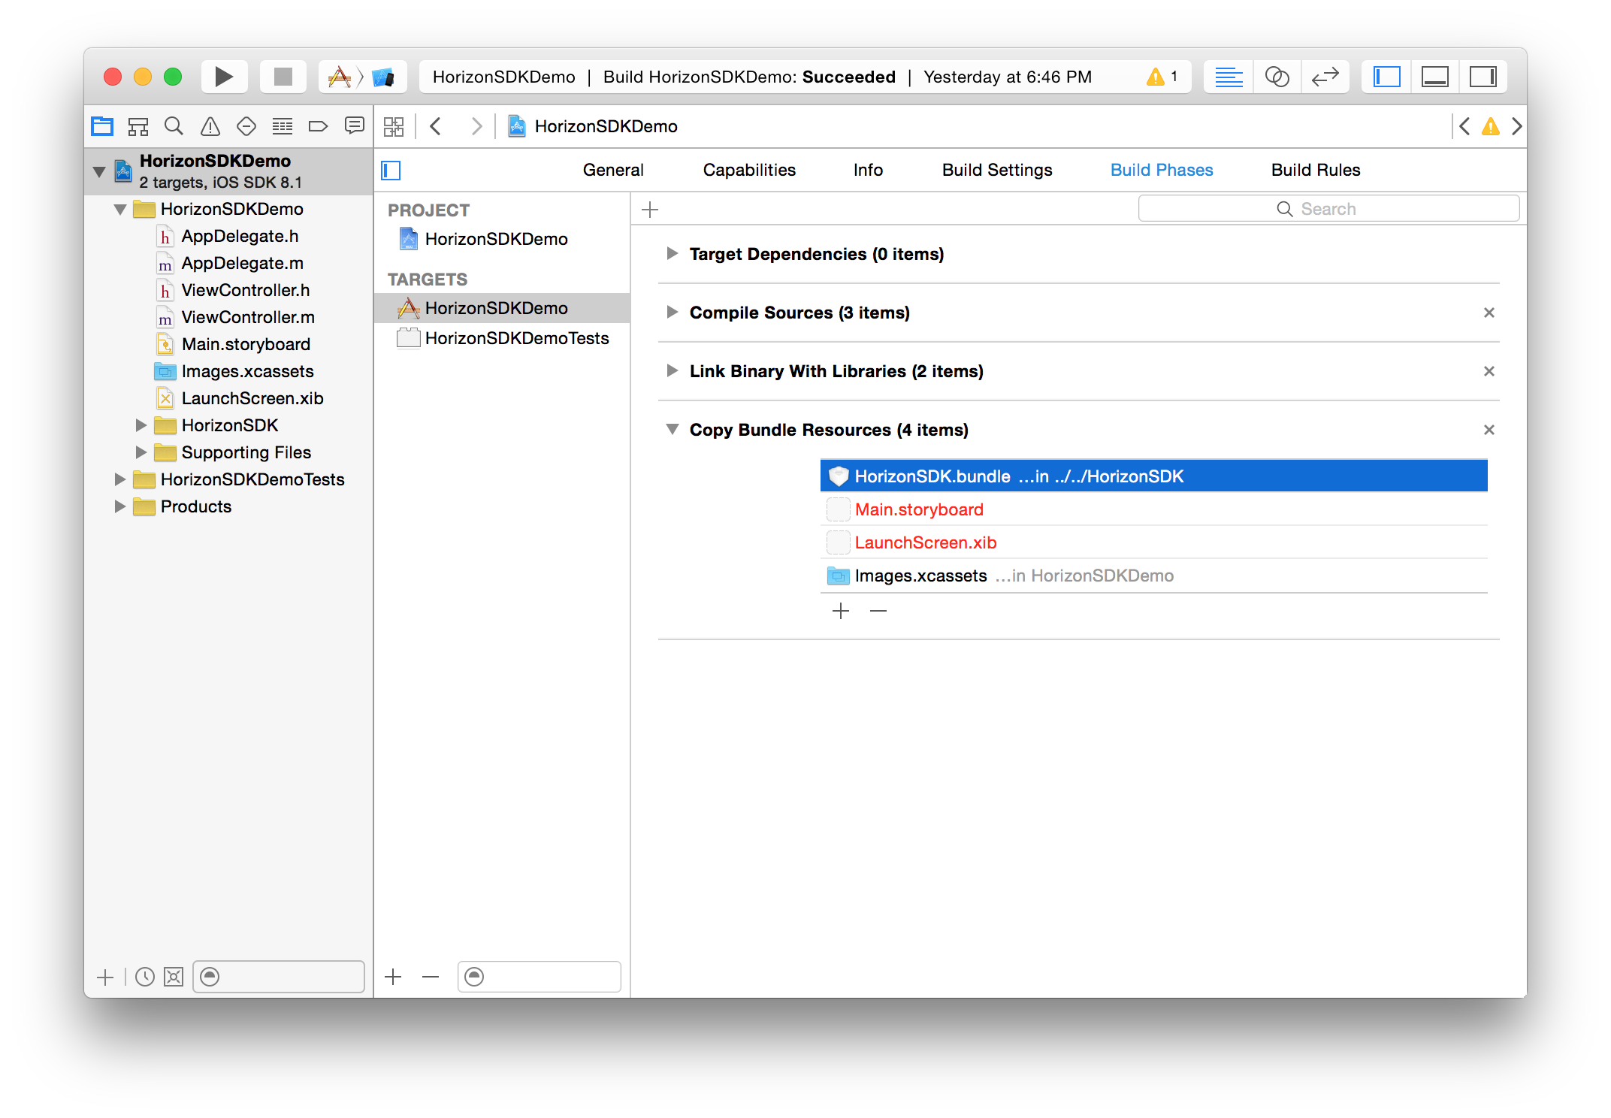Go forward in editor history
Screen dimensions: 1611x1118
476,126
